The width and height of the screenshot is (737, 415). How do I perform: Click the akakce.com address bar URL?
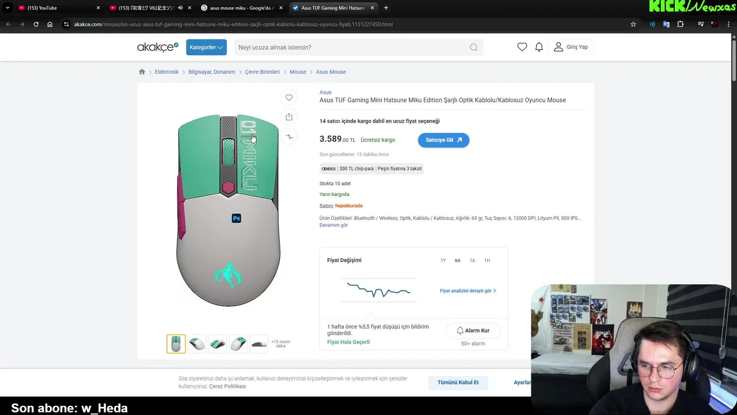point(233,24)
